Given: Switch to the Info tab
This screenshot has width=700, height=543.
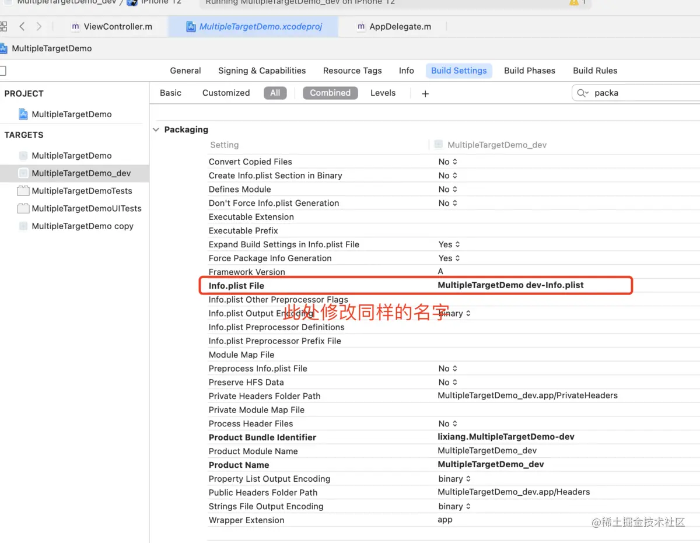Looking at the screenshot, I should click(x=407, y=71).
